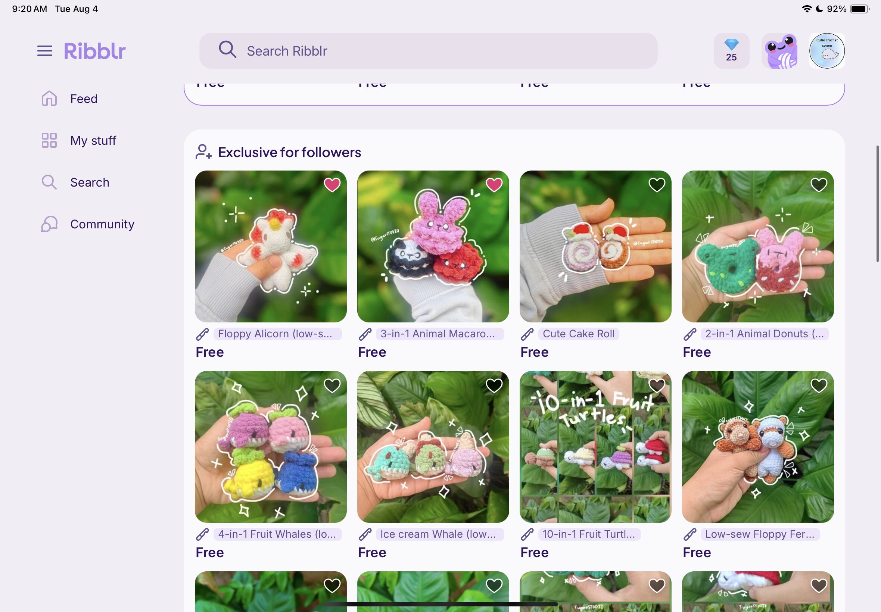Image resolution: width=881 pixels, height=612 pixels.
Task: Click the 3-in-1 Animal Macaro... title
Action: click(x=439, y=334)
